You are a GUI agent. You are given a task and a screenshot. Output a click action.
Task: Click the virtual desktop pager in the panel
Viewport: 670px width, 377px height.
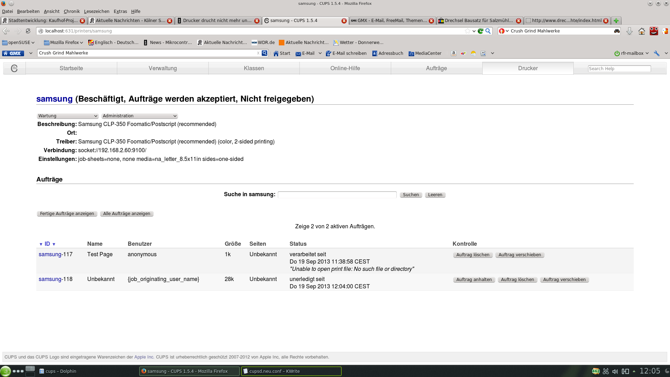click(30, 371)
